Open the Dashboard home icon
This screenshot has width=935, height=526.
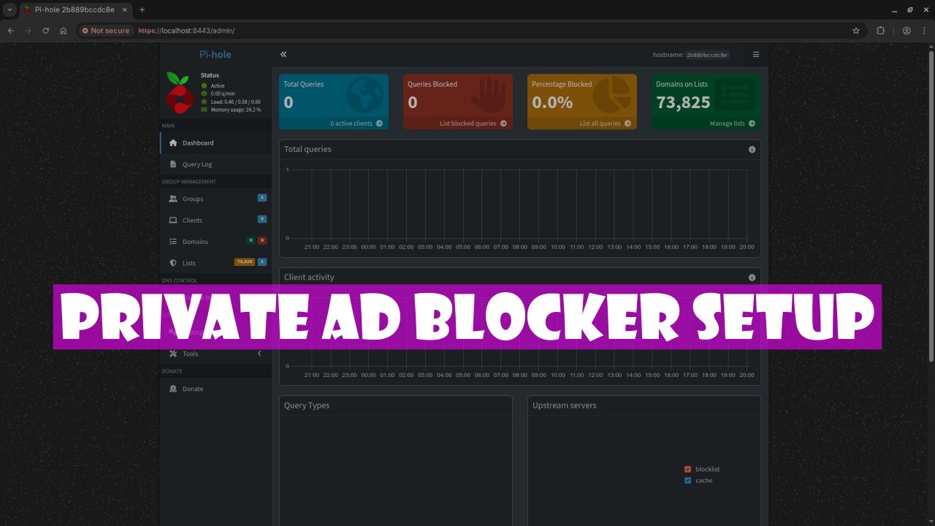(x=173, y=142)
